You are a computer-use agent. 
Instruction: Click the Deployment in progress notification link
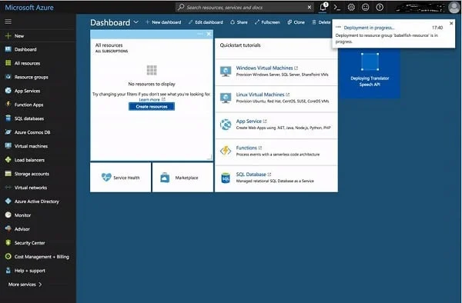pos(369,28)
